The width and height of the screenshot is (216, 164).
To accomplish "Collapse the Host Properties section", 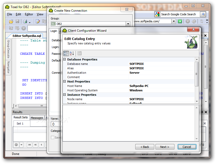I will (64, 81).
